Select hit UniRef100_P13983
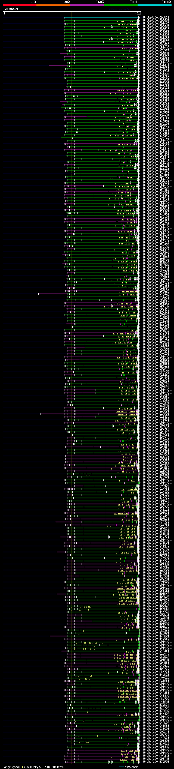 pyautogui.click(x=156, y=681)
